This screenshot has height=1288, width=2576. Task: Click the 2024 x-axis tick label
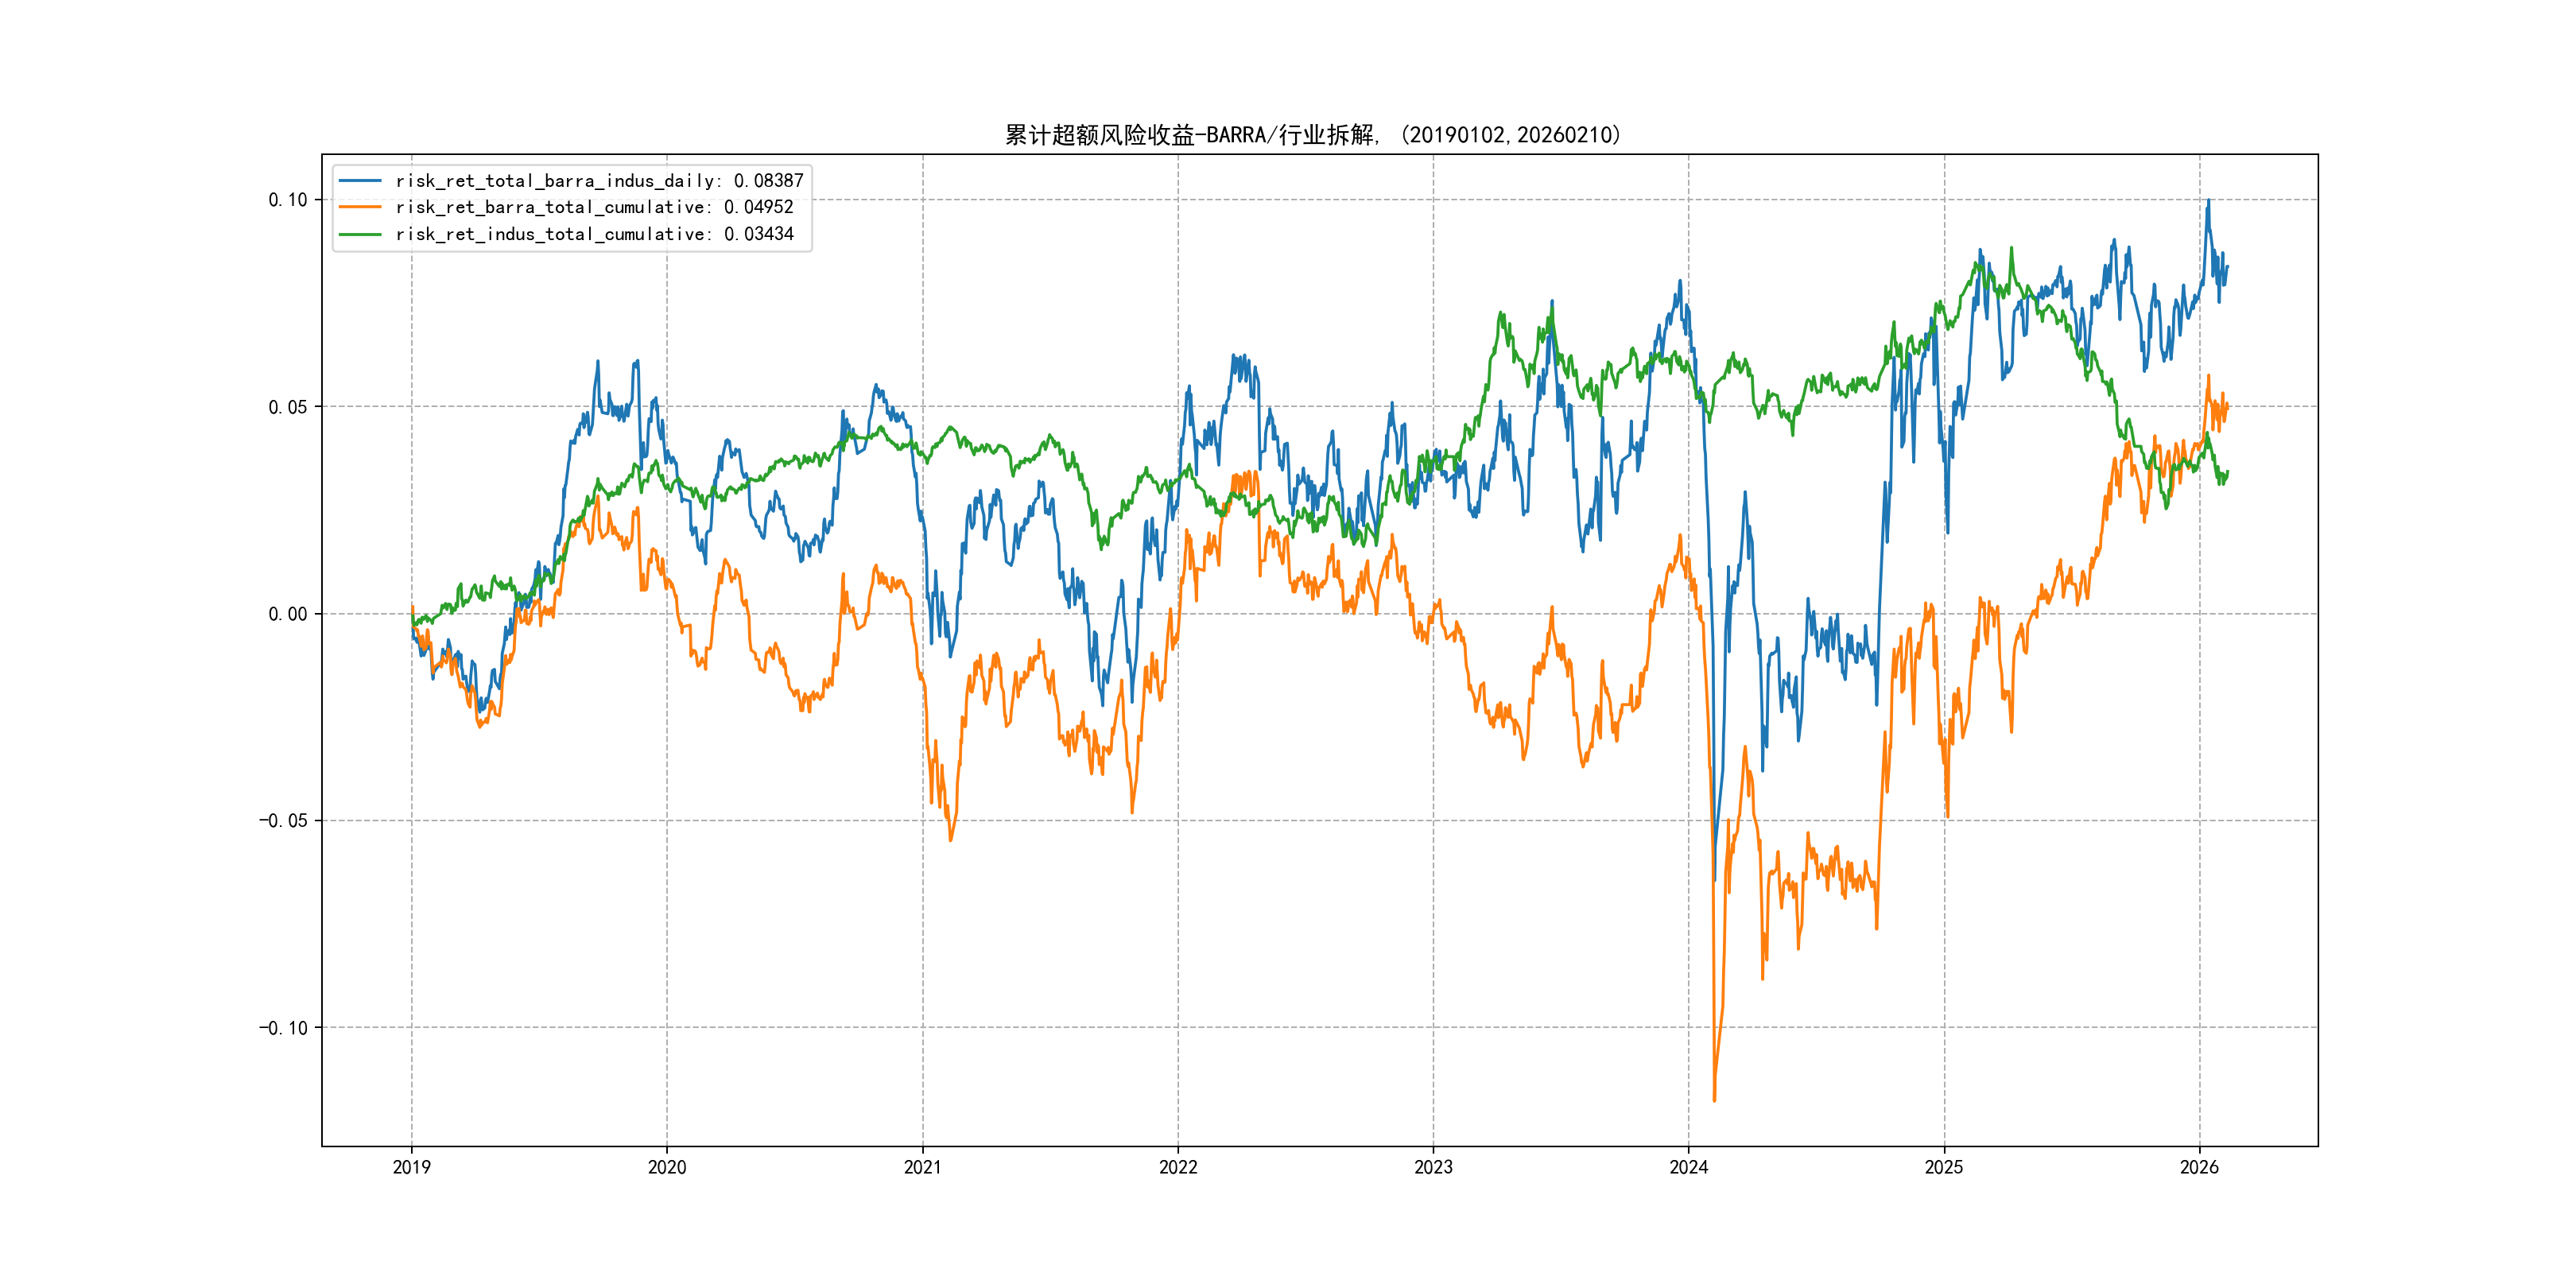click(1689, 1167)
